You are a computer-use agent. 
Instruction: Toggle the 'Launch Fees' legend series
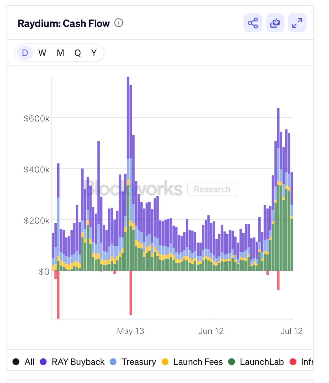coord(192,362)
